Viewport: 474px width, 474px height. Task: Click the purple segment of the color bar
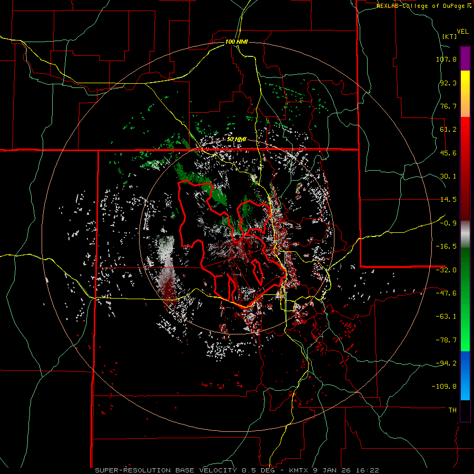coord(465,58)
